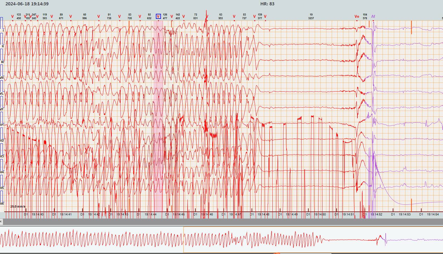443x254 pixels.
Task: Jump to the start of the overview rhythm strip
Action: pyautogui.click(x=3, y=240)
